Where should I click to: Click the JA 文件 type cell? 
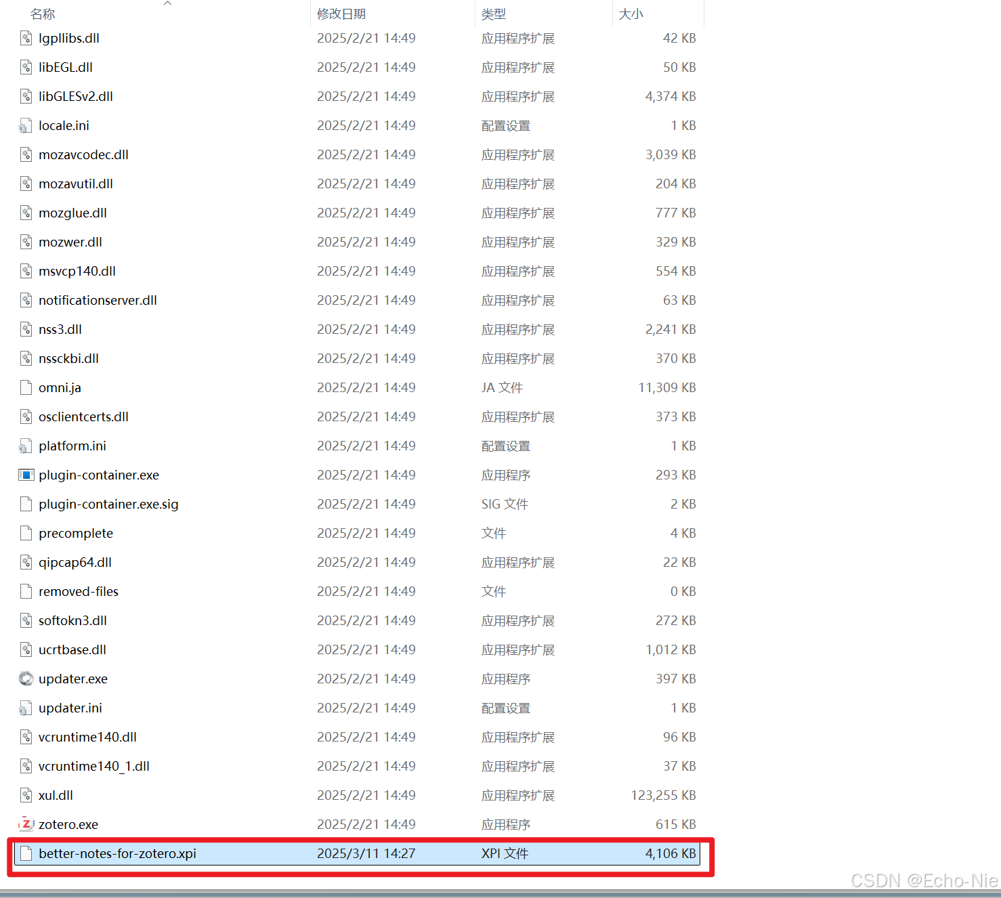(x=502, y=387)
